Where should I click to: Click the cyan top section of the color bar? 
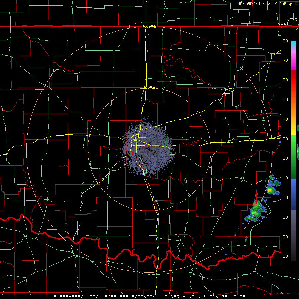293,44
